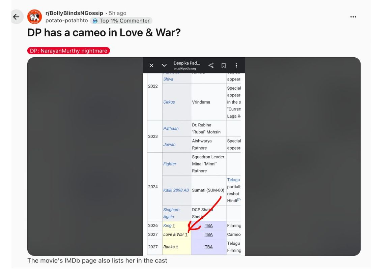The width and height of the screenshot is (371, 278).
Task: Open the post's three-dot options menu
Action: [x=353, y=17]
